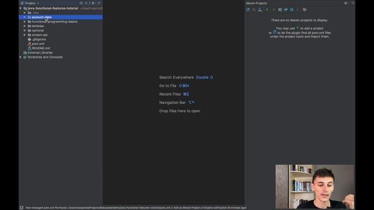The image size is (374, 210).
Task: Click the External Libraries icon
Action: coord(25,52)
